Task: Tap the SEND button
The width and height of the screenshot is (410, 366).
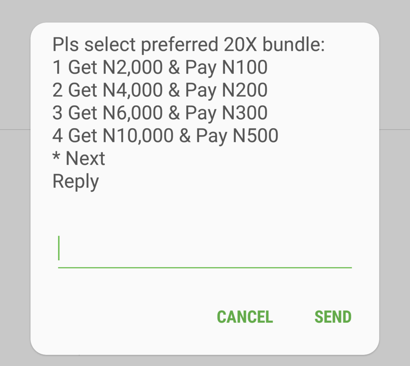Action: (333, 317)
